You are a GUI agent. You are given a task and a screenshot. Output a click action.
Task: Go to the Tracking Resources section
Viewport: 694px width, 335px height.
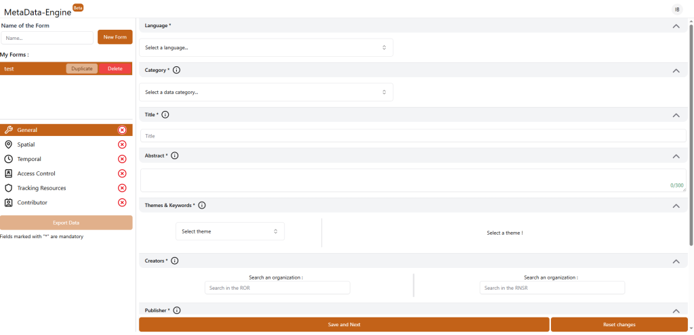66,188
